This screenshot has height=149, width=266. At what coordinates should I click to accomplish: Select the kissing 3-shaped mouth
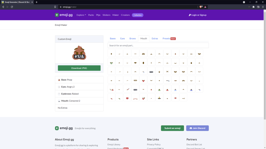(127, 71)
